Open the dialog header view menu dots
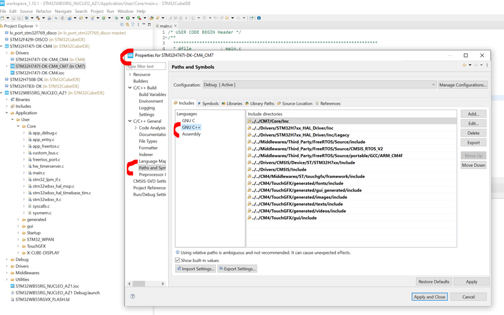 click(487, 65)
